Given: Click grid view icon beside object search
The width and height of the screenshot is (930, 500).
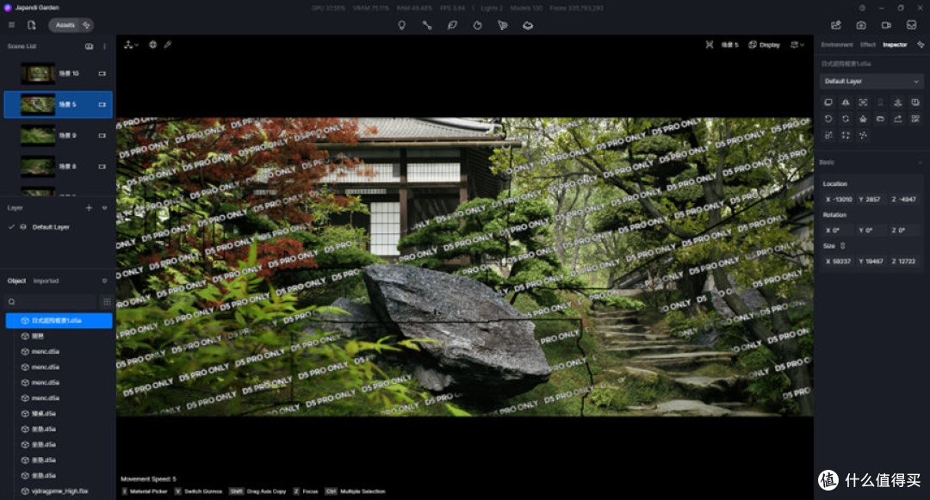Looking at the screenshot, I should [x=107, y=301].
